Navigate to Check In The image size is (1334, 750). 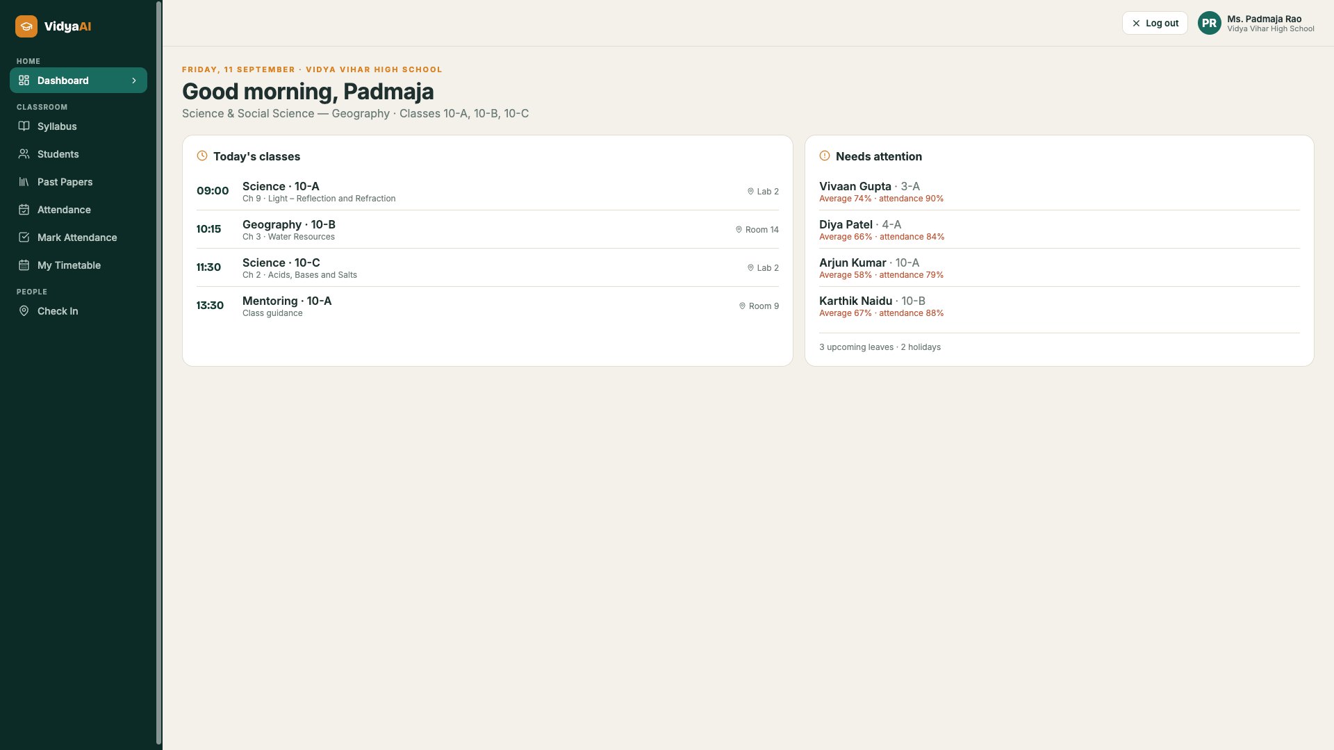[x=79, y=311]
